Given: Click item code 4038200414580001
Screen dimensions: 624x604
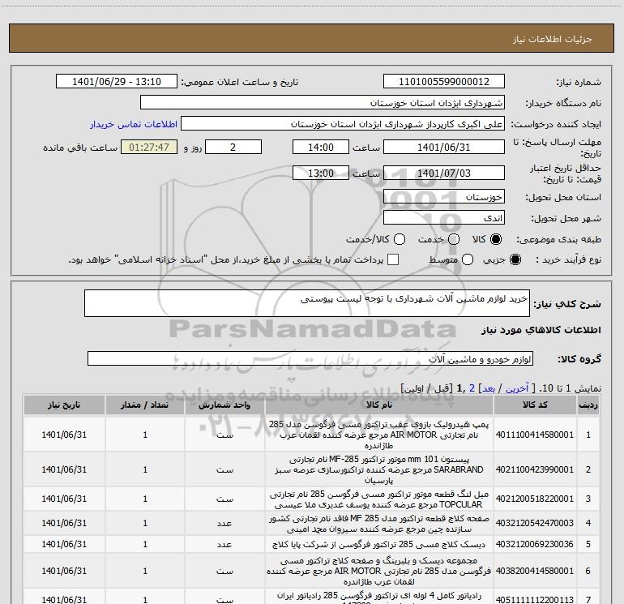Looking at the screenshot, I should coord(535,571).
